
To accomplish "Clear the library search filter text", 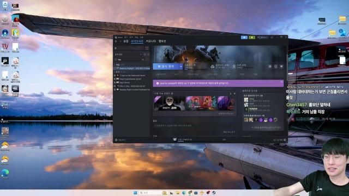I will tap(143, 59).
